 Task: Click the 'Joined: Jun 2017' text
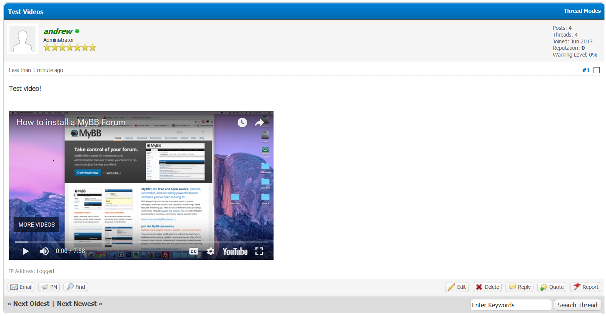(572, 41)
